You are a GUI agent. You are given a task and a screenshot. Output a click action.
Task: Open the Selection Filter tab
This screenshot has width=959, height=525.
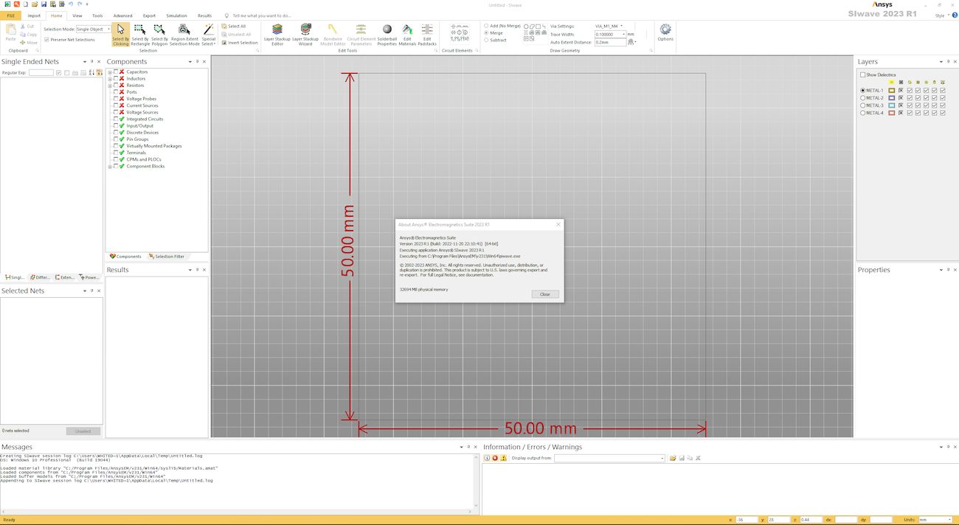pos(166,257)
